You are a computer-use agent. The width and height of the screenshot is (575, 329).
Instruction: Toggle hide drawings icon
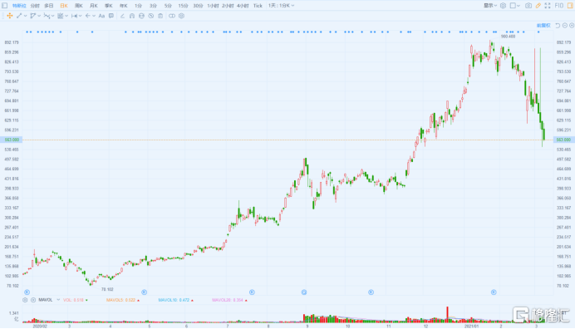coord(151,16)
